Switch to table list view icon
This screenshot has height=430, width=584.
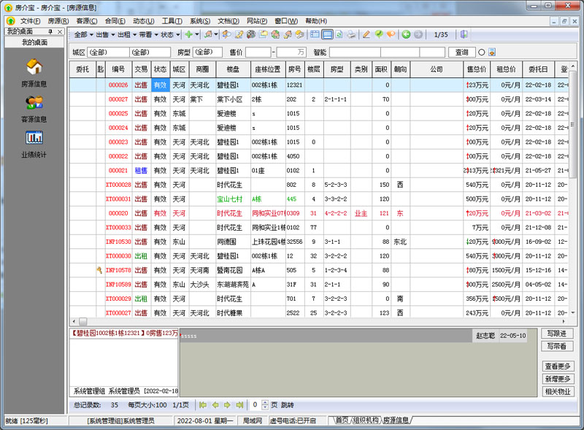tap(315, 34)
